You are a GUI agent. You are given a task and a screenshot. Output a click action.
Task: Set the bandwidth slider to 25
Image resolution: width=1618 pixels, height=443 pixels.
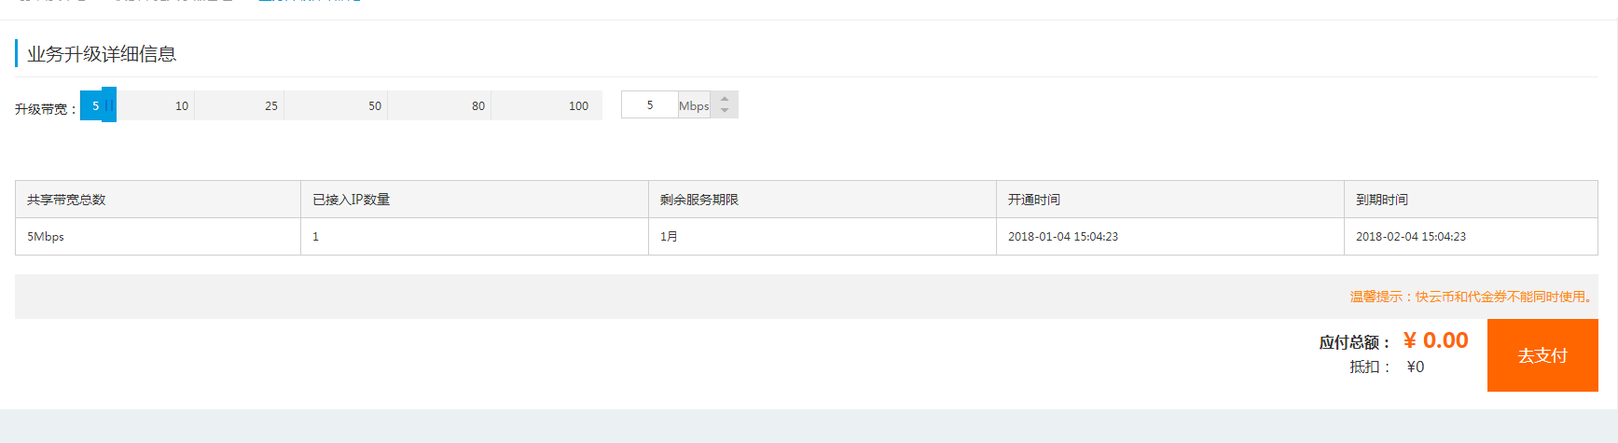pos(271,105)
